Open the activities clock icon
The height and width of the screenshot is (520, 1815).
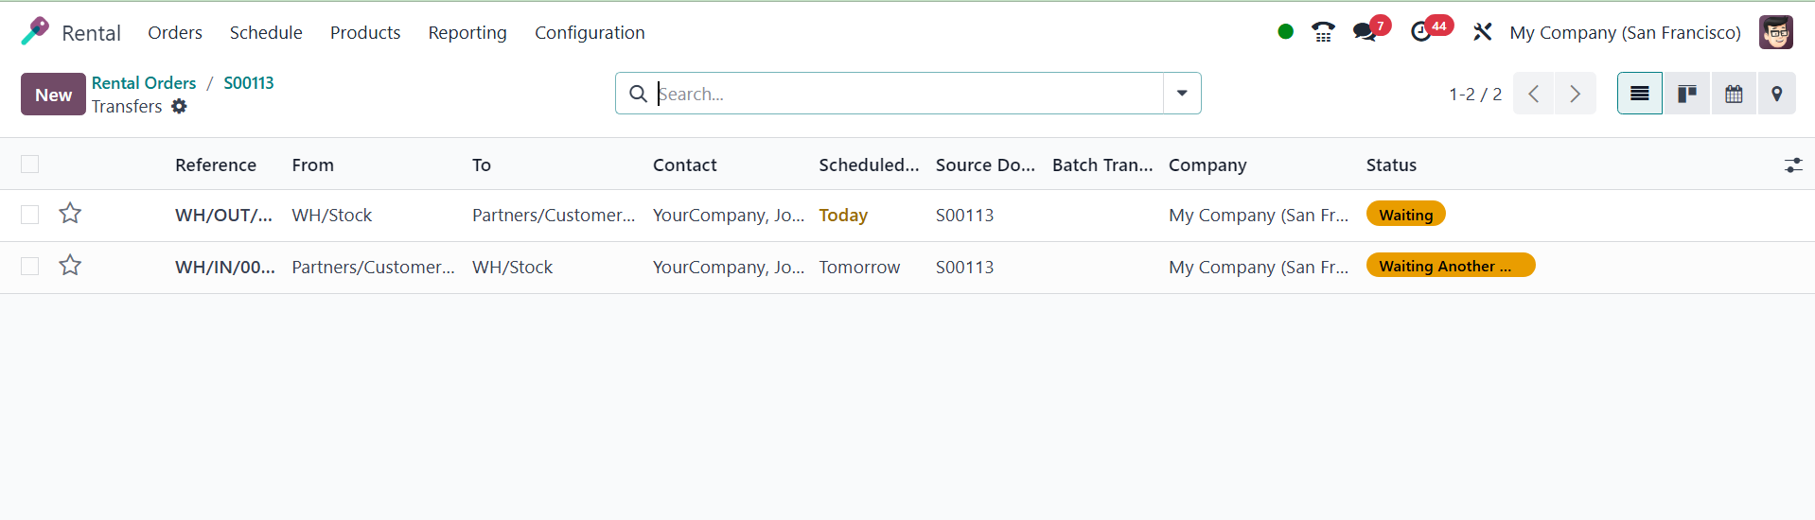(1420, 32)
